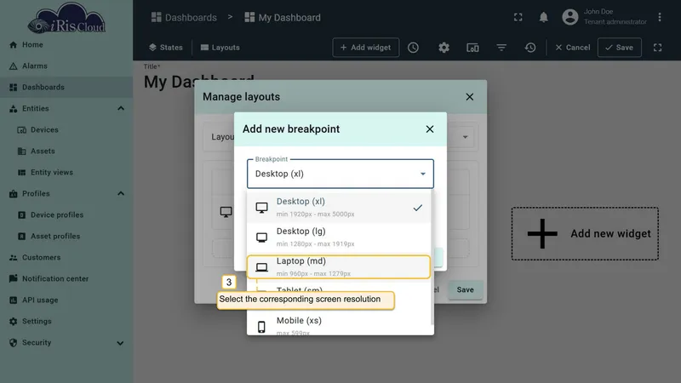
Task: Click the Save button in Manage layouts
Action: (465, 289)
